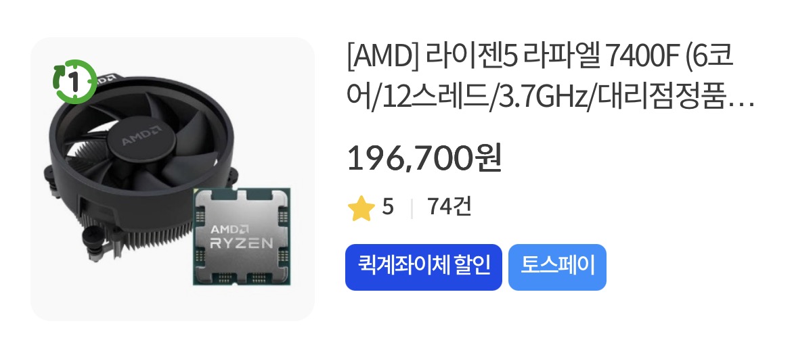Image resolution: width=792 pixels, height=361 pixels.
Task: Click the green rank 1 badge icon
Action: pos(74,81)
